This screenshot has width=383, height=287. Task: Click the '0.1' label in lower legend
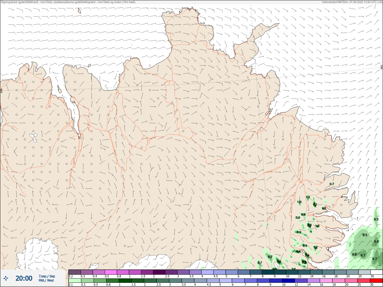coord(71,285)
